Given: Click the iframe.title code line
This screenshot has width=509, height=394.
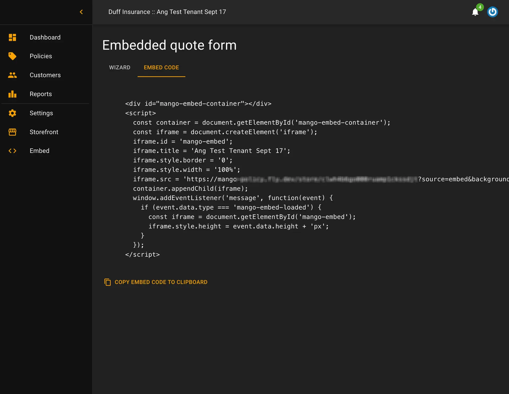Looking at the screenshot, I should pos(212,151).
